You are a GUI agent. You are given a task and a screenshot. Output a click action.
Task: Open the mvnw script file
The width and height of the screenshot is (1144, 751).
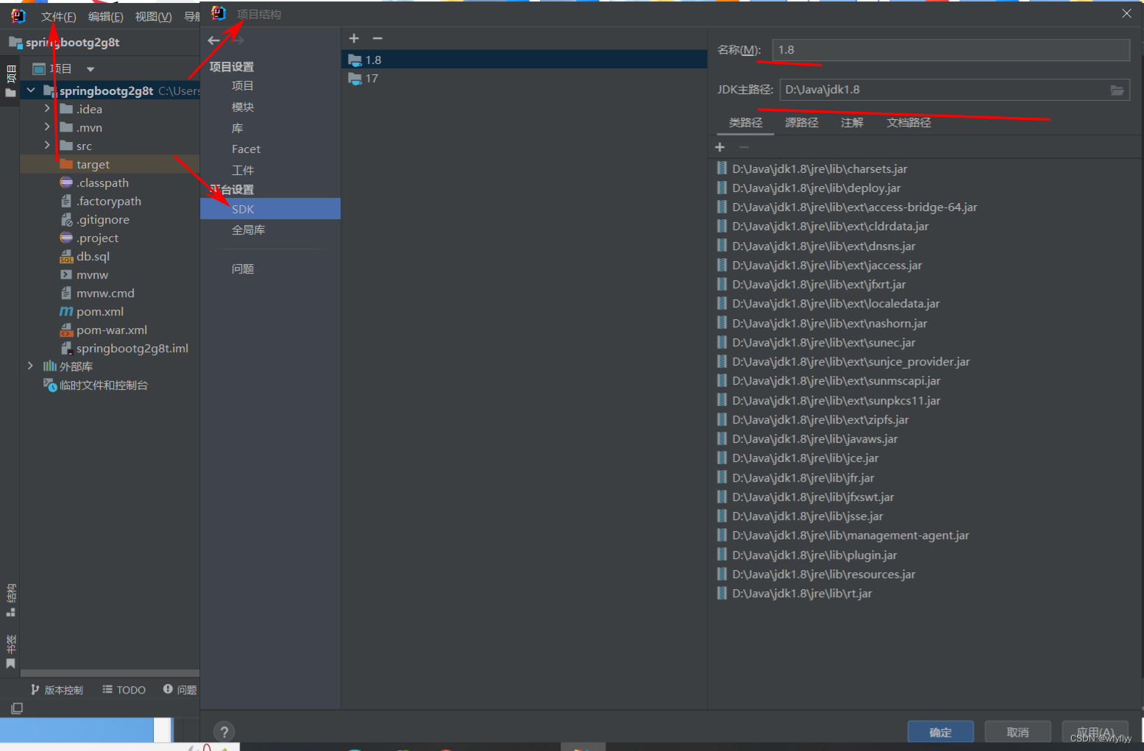(x=92, y=275)
